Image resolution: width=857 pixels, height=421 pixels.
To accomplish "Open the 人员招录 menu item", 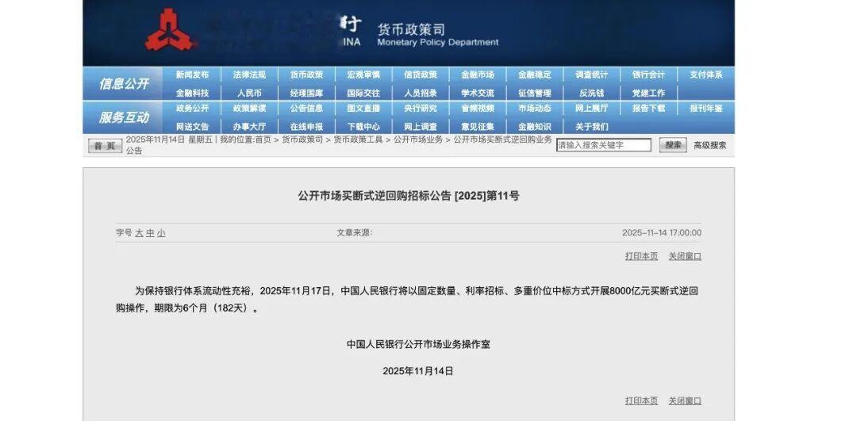I will coord(421,93).
